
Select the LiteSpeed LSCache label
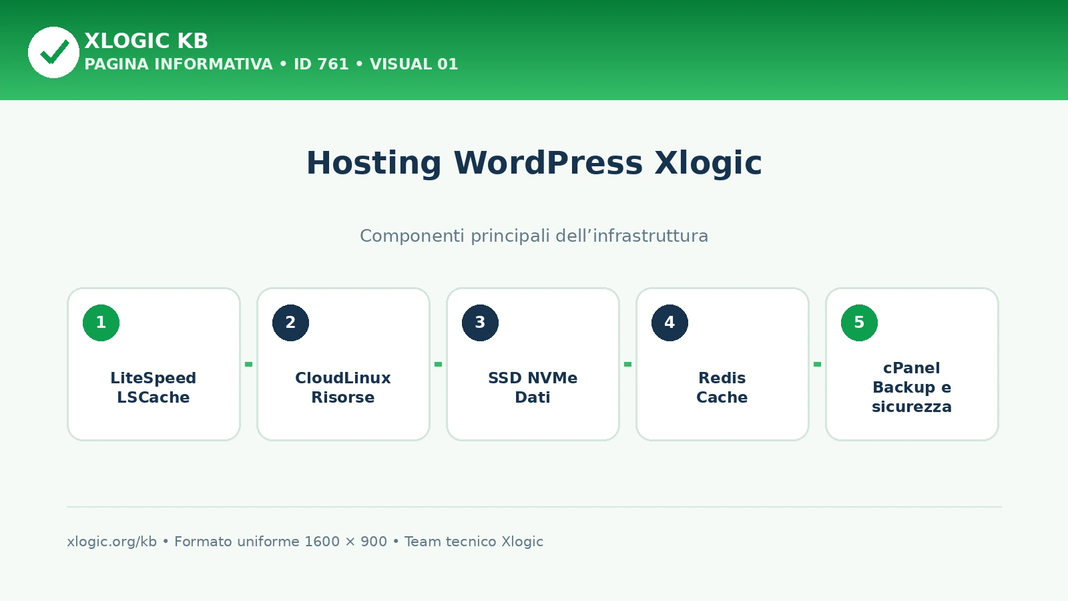pos(154,387)
